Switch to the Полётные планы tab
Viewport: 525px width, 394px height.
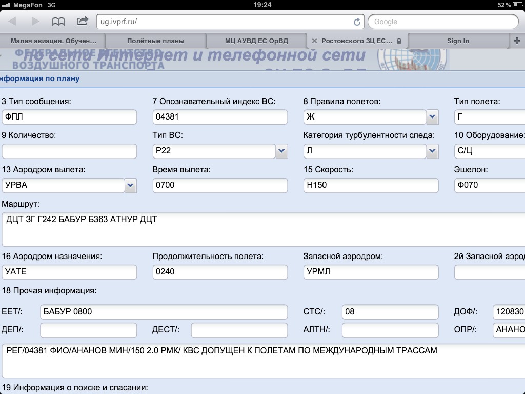coord(155,41)
